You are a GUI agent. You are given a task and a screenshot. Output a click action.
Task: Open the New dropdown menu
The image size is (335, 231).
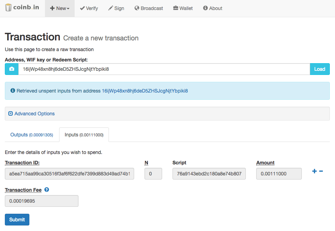click(x=59, y=8)
